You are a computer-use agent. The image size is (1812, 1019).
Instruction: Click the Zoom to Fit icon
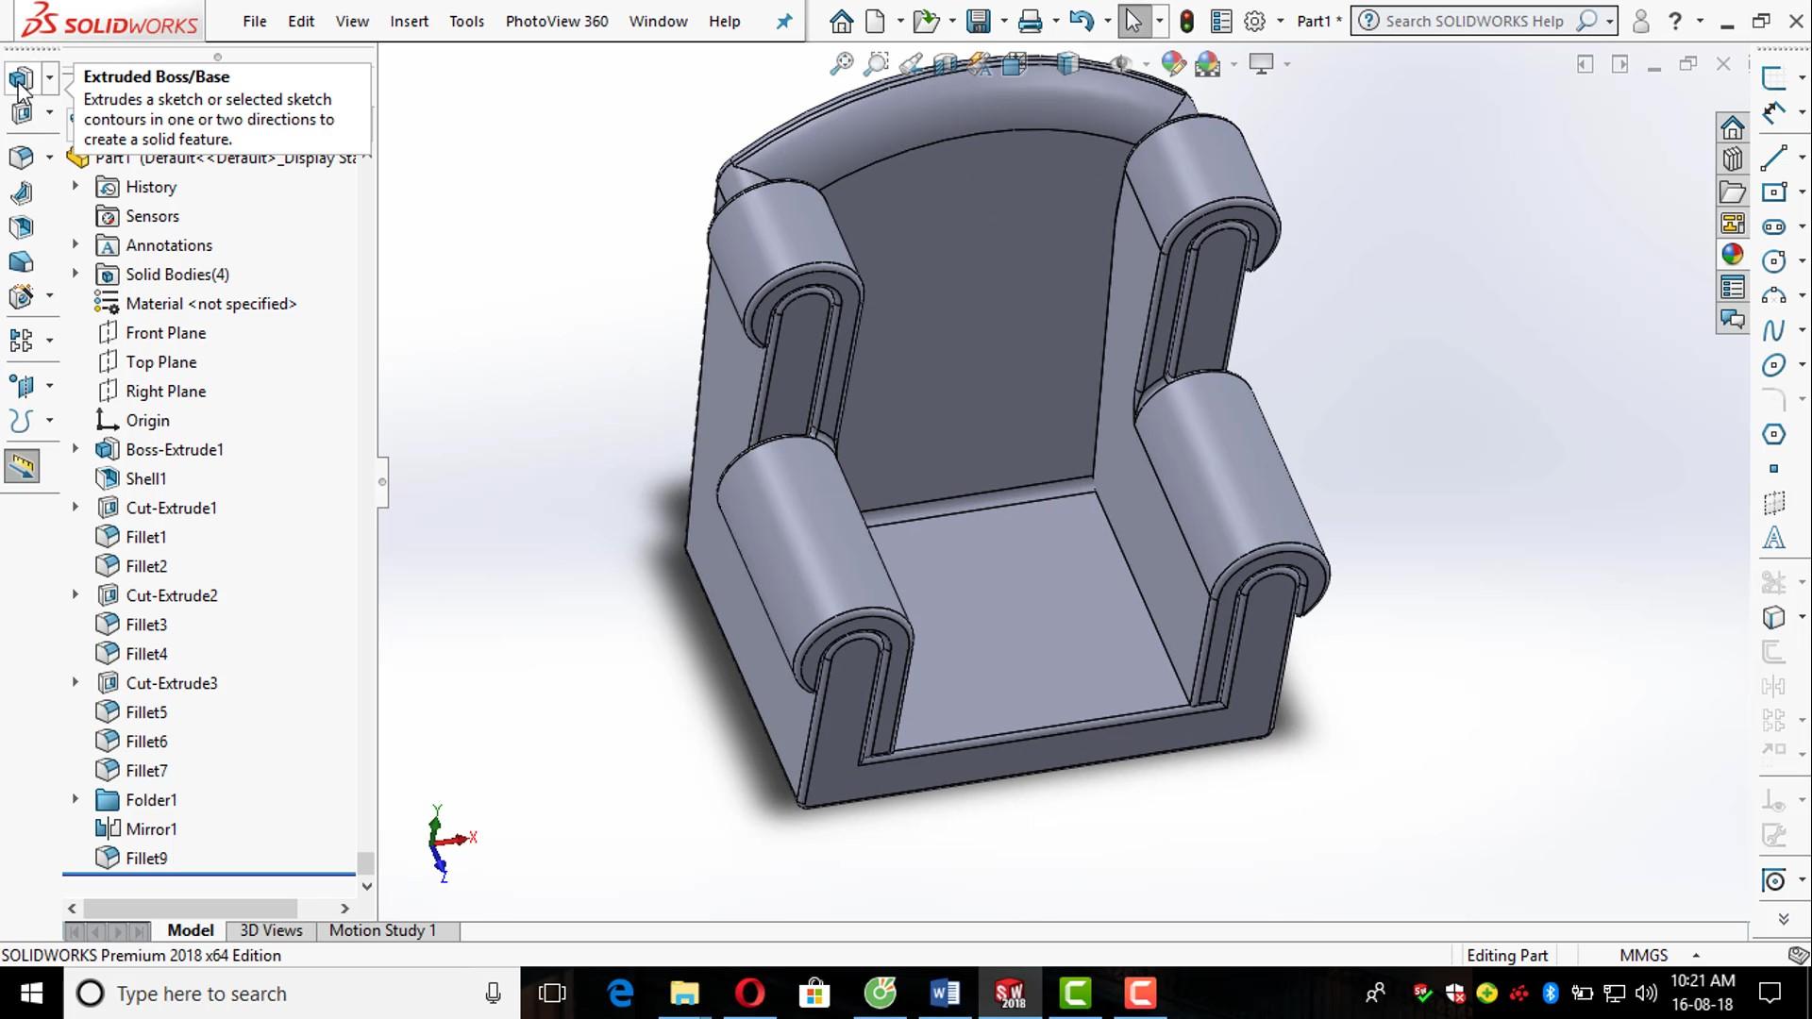pyautogui.click(x=841, y=63)
